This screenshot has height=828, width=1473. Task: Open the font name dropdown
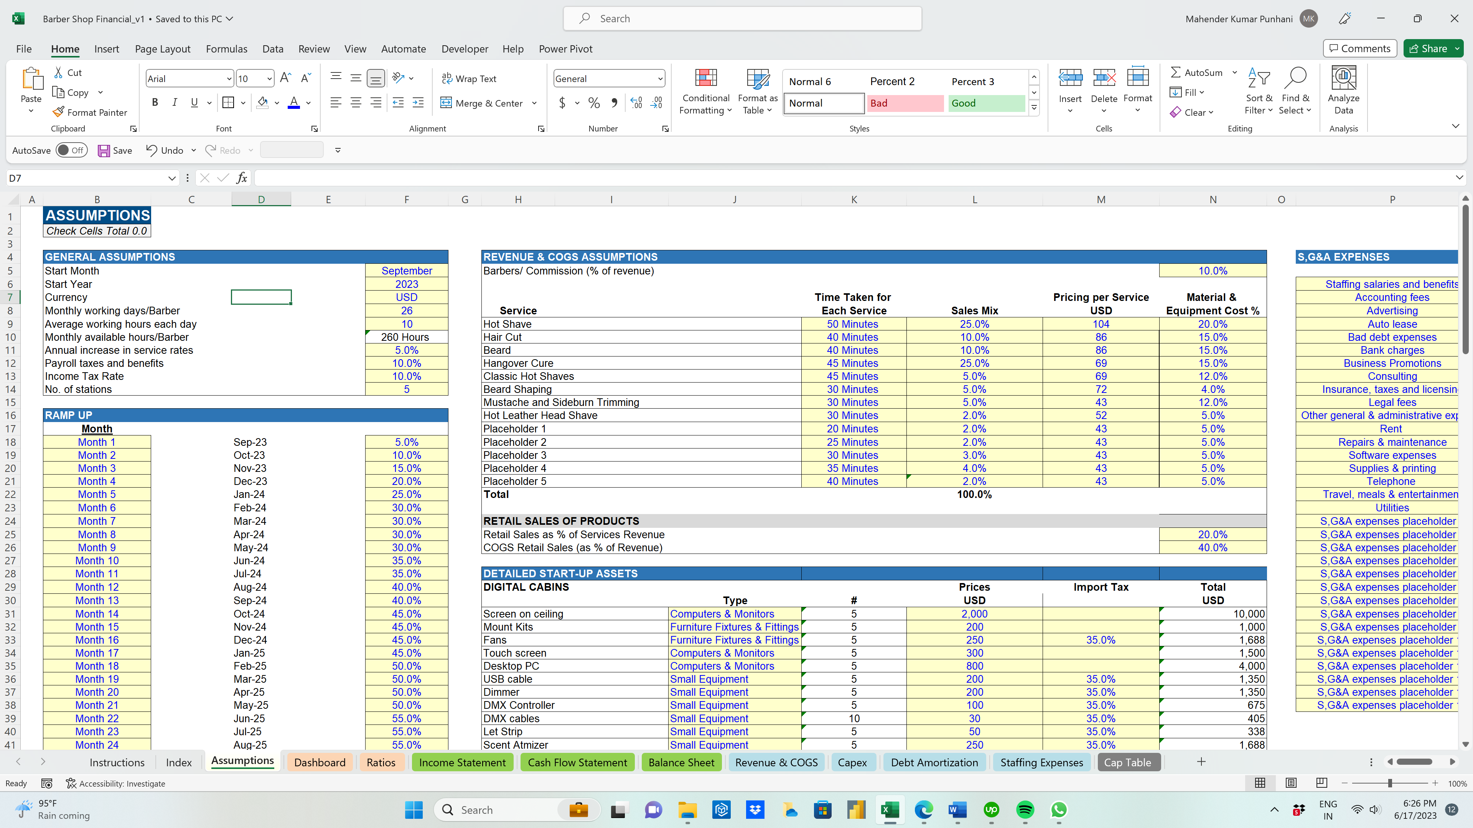coord(229,79)
